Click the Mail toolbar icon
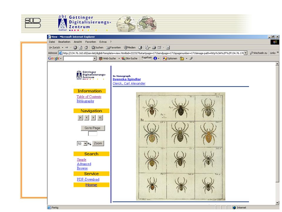This screenshot has width=282, height=212. tap(147, 48)
